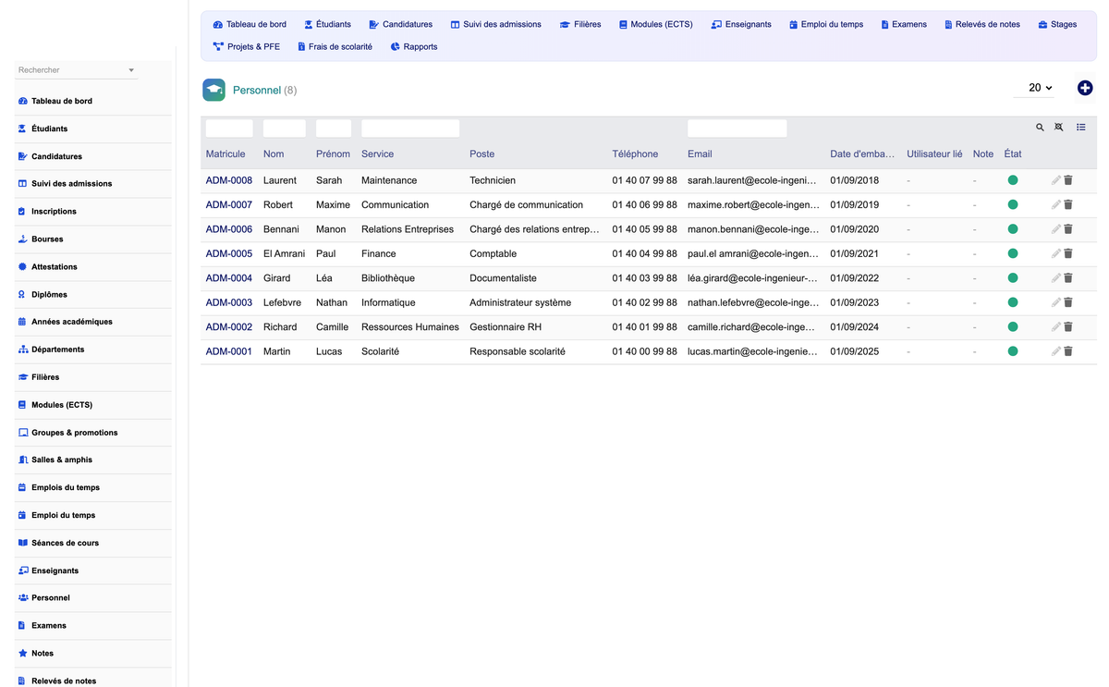
Task: Click the Matricule filter input field
Action: [229, 129]
